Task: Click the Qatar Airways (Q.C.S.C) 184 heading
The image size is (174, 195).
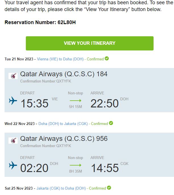Action: (64, 74)
